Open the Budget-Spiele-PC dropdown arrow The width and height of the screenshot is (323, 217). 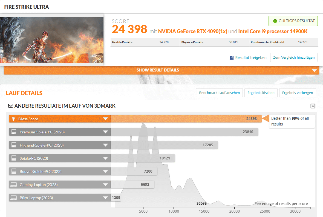coord(105,172)
